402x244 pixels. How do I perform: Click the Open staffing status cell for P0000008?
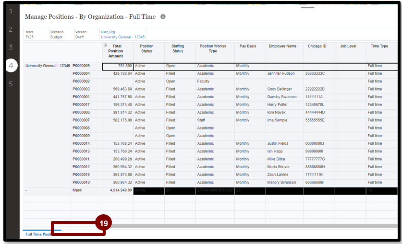click(x=180, y=128)
